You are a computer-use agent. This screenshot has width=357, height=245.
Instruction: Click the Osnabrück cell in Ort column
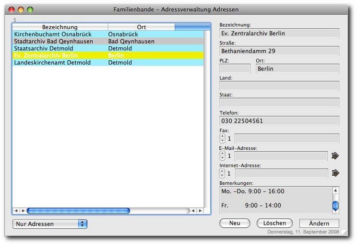(123, 34)
